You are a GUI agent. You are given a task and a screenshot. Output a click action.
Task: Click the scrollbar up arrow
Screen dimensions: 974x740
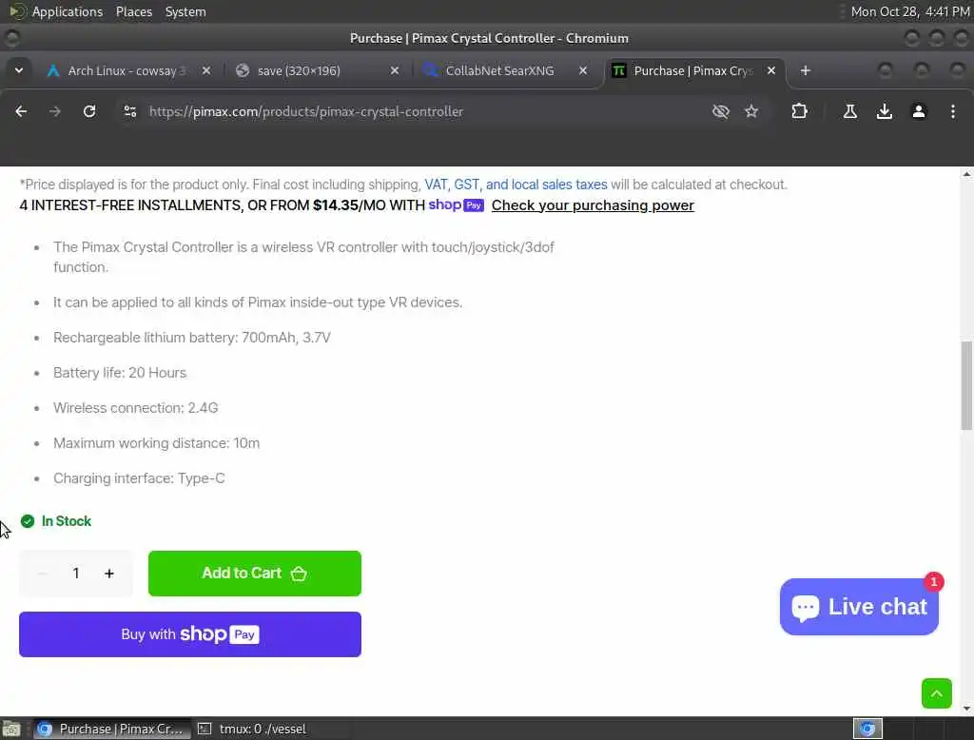pyautogui.click(x=966, y=175)
